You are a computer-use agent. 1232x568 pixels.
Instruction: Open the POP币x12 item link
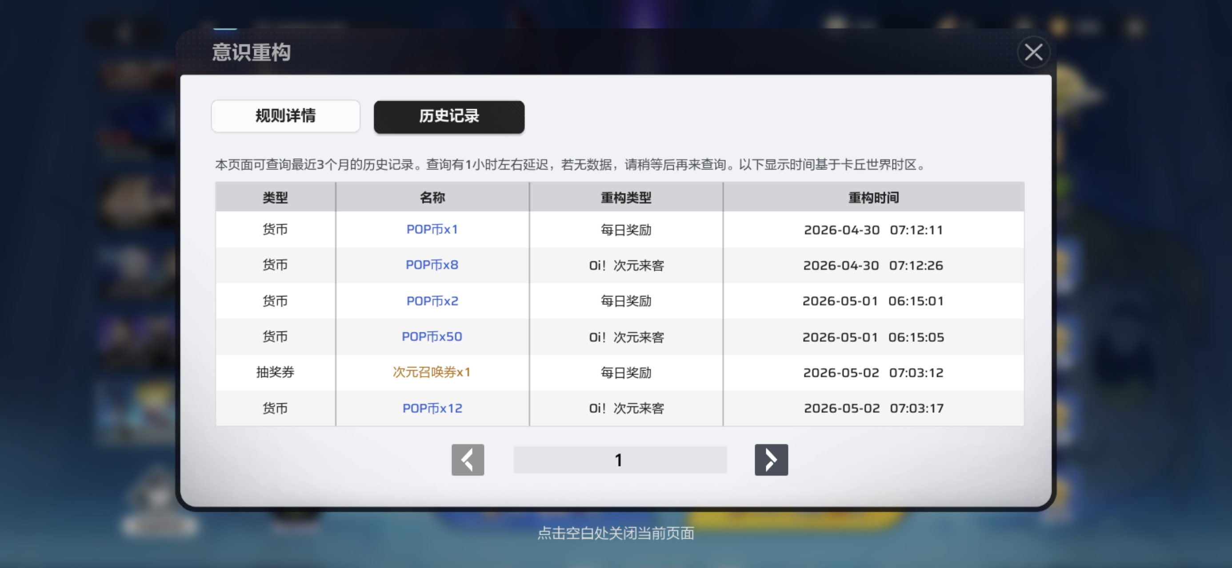432,408
